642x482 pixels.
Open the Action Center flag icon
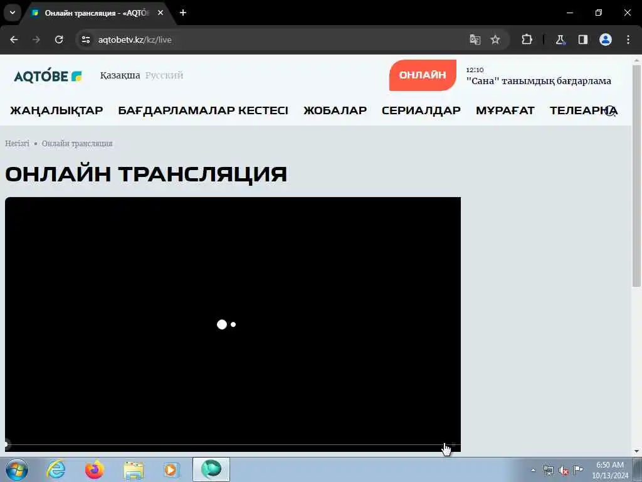point(578,469)
